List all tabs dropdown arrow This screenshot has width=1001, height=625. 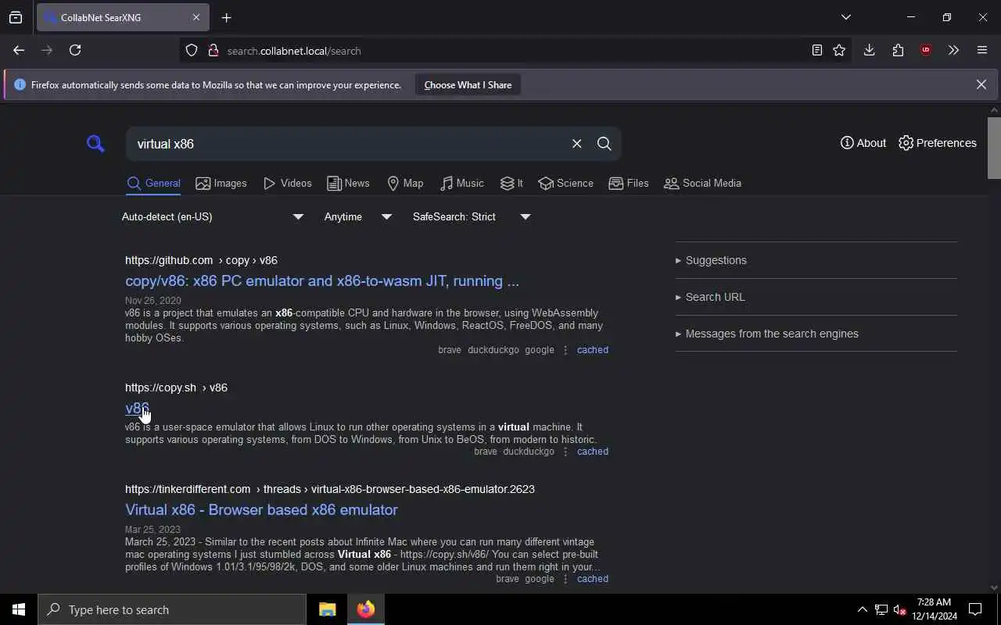[845, 17]
